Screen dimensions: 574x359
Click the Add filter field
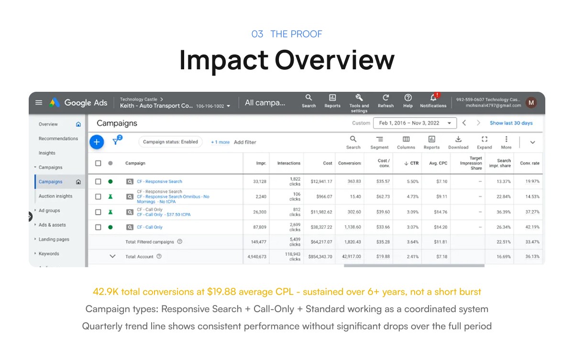tap(245, 142)
